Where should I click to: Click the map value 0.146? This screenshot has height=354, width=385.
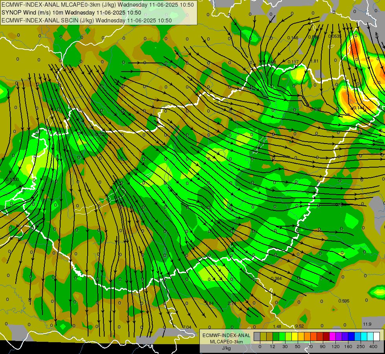coord(293,38)
